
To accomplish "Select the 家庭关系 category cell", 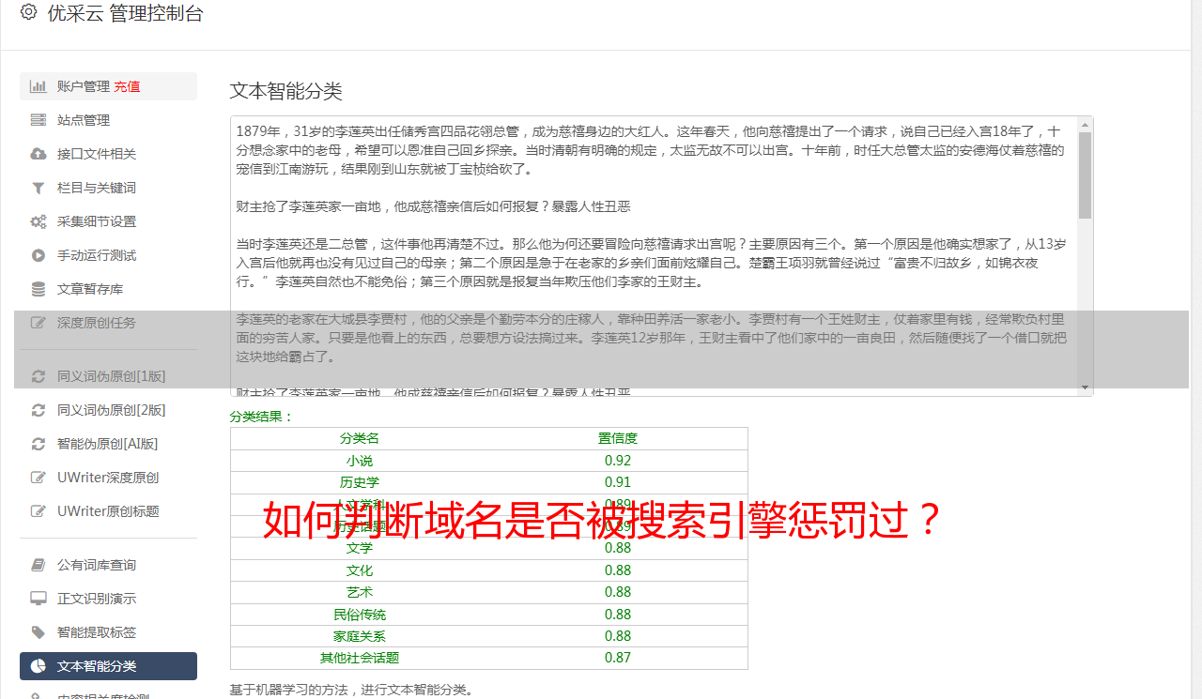I will click(360, 636).
